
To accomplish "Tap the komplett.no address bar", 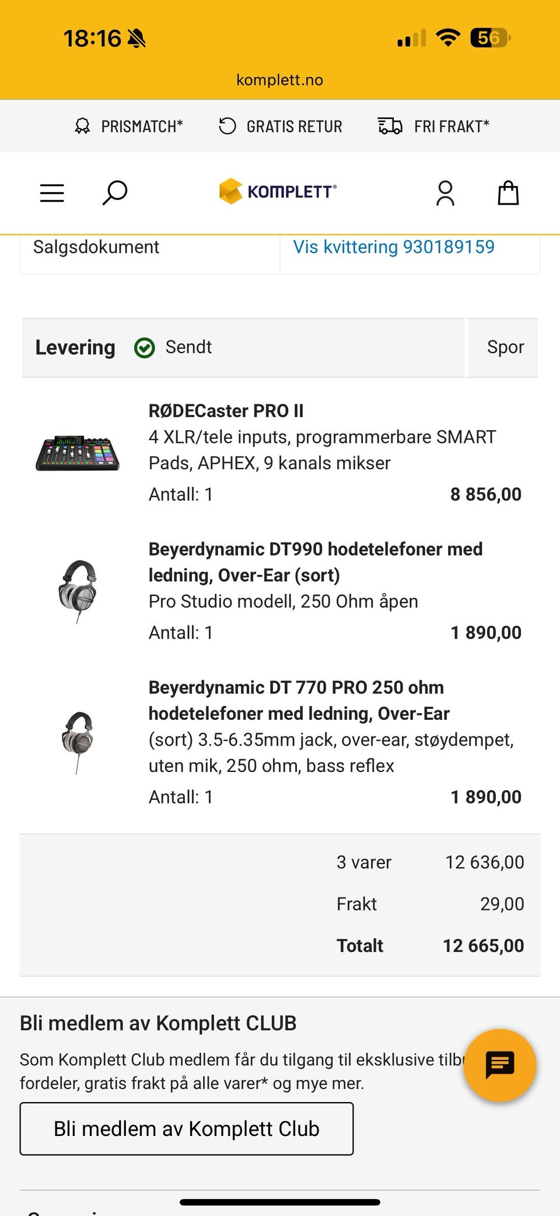I will coord(279,80).
